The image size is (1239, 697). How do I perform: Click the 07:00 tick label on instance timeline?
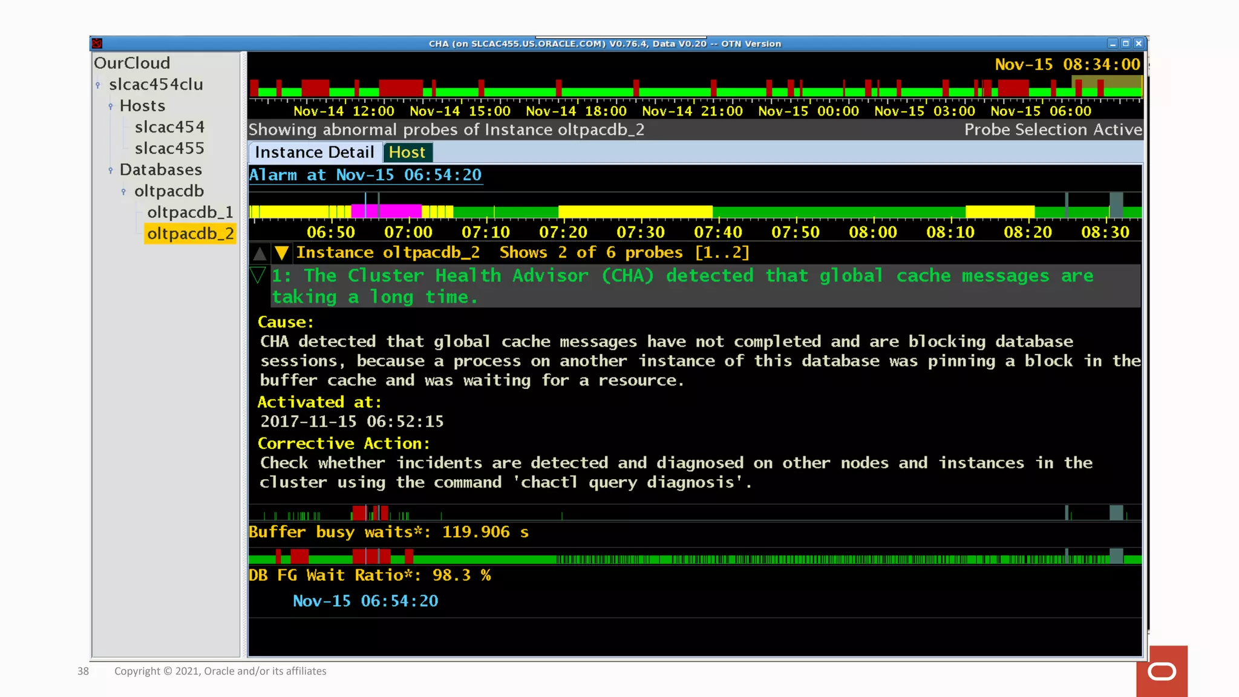408,232
